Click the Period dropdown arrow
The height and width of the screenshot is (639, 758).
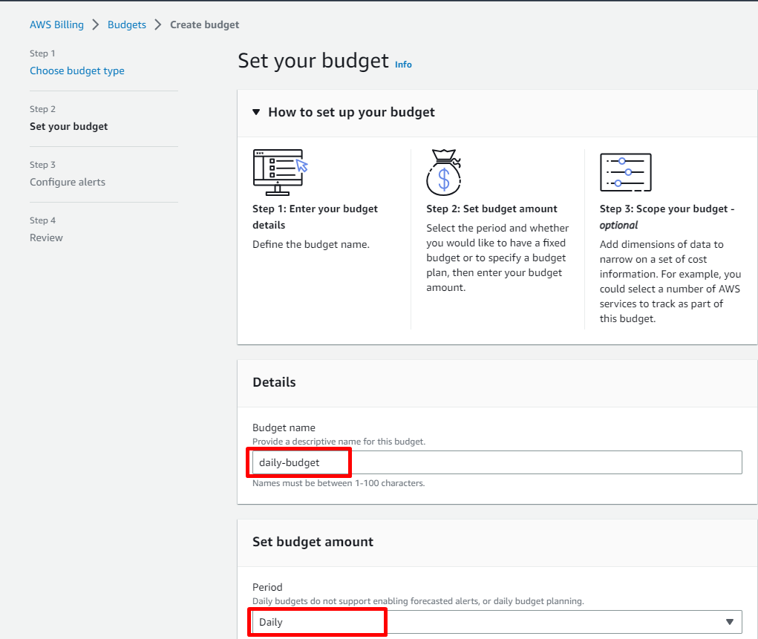[729, 622]
